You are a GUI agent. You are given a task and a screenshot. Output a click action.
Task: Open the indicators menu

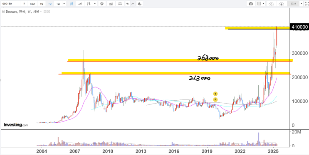coord(111,4)
